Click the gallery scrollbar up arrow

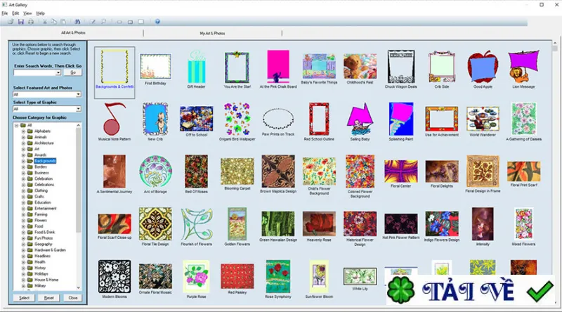coord(555,44)
